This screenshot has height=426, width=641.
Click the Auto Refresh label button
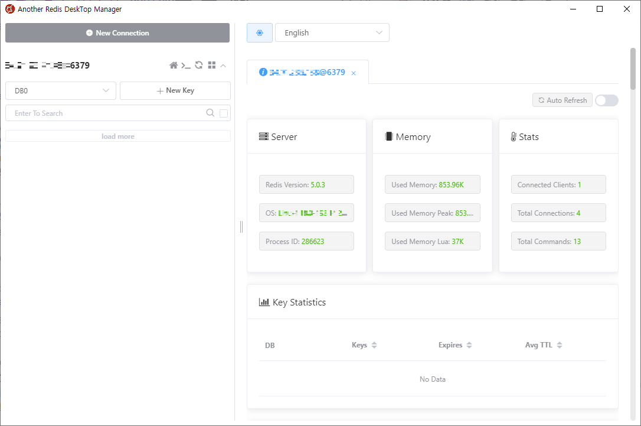562,100
